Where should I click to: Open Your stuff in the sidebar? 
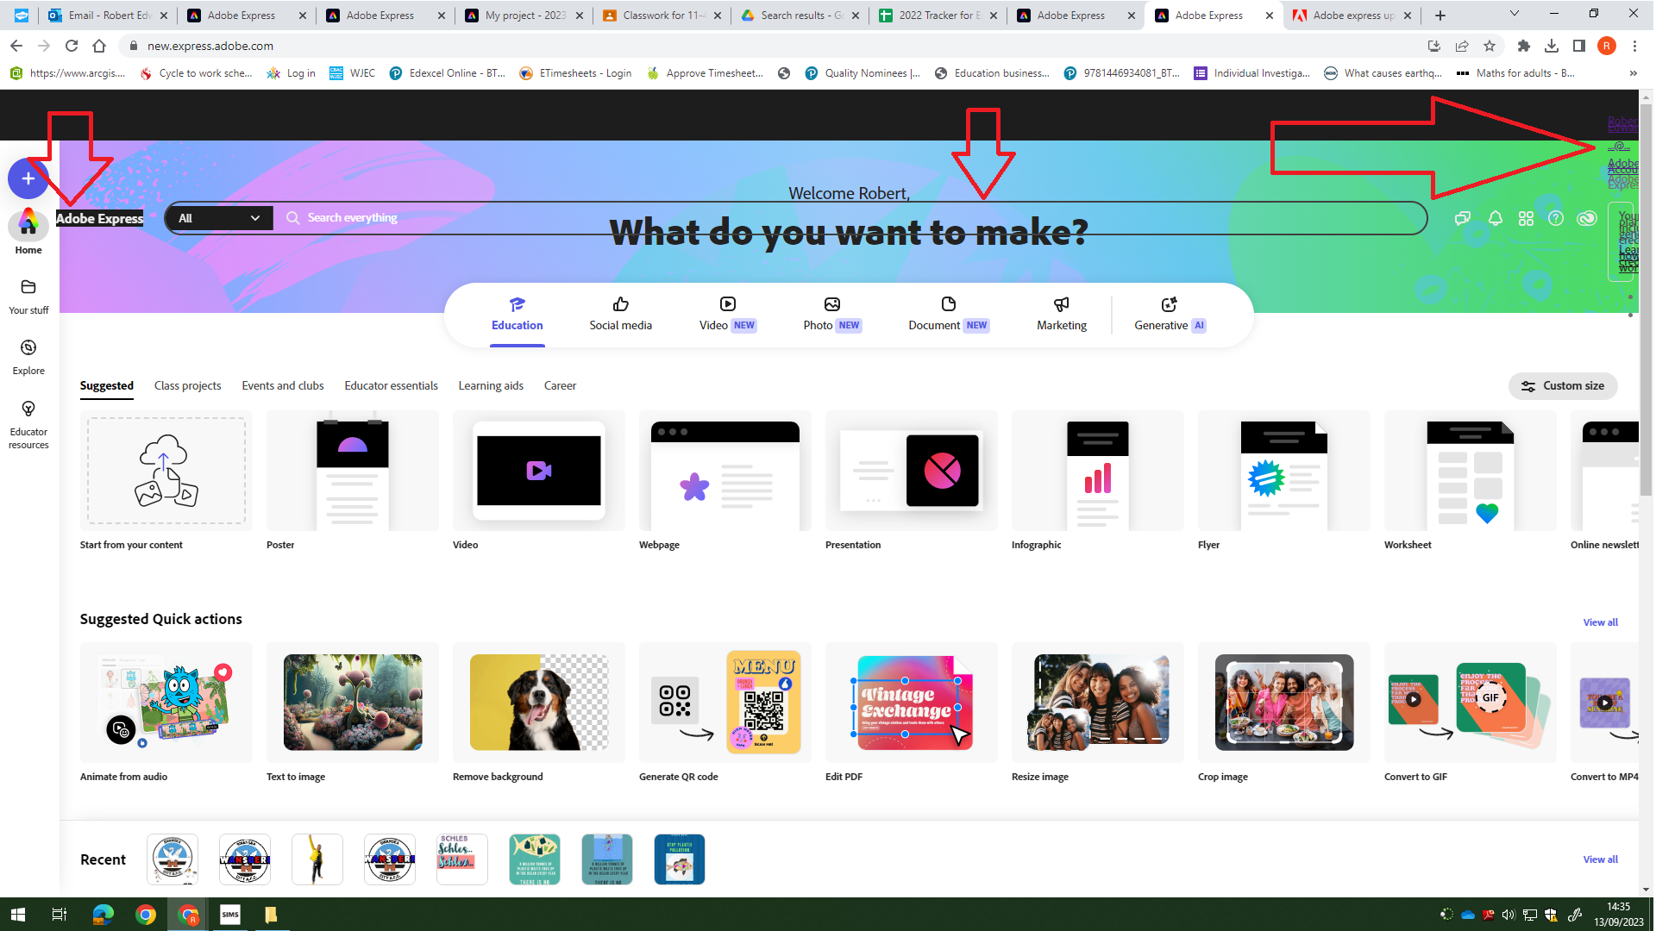28,297
